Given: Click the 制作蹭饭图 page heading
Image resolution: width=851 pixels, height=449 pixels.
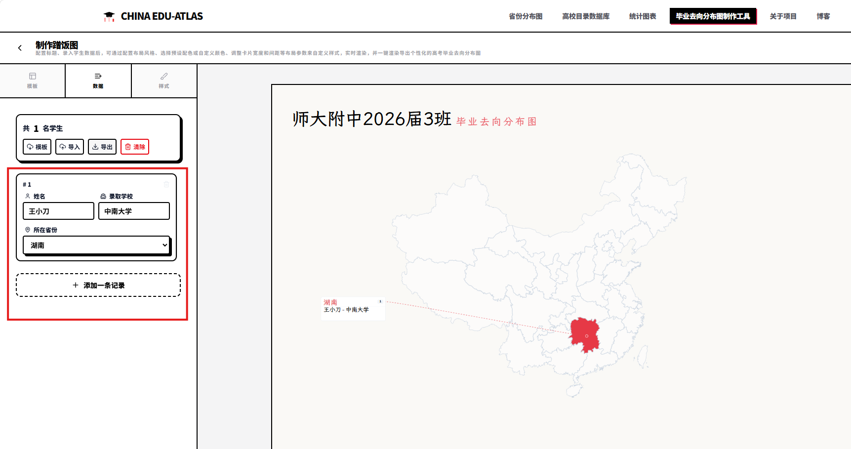Looking at the screenshot, I should coord(57,45).
